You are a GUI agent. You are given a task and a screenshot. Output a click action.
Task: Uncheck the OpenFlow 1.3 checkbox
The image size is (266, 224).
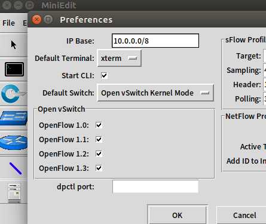point(99,168)
